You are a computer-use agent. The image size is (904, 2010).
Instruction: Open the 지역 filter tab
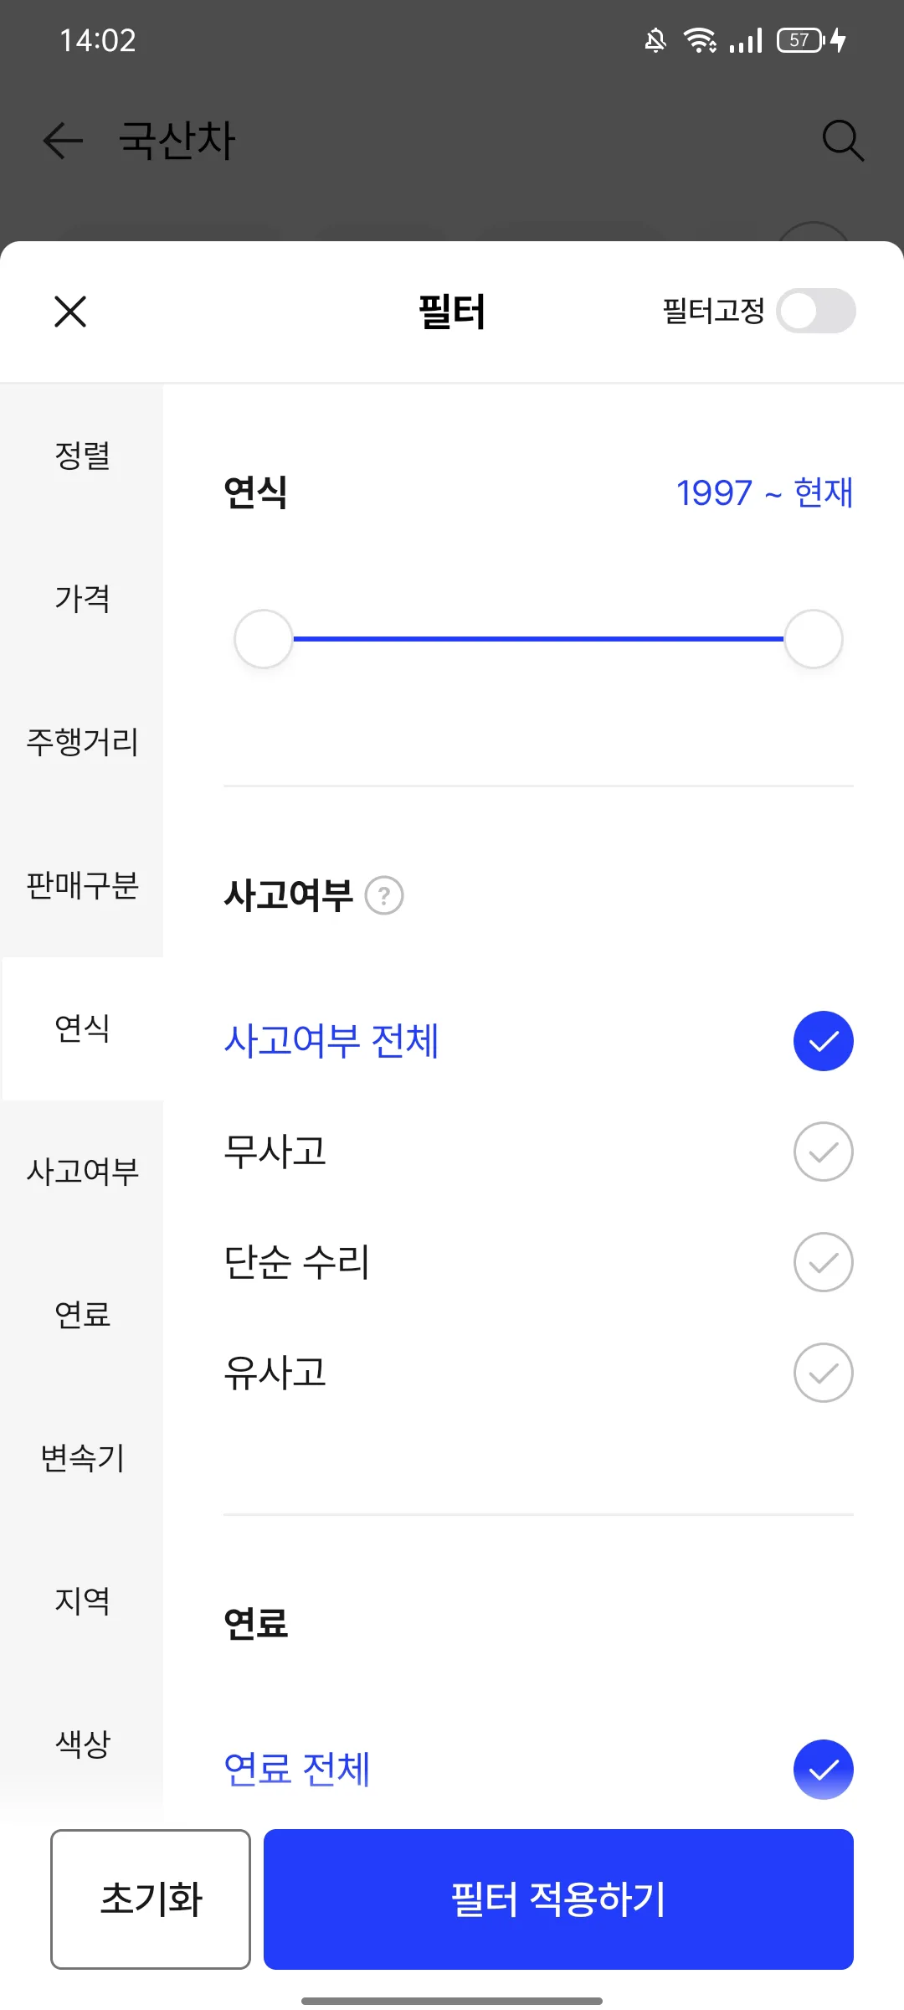point(82,1600)
